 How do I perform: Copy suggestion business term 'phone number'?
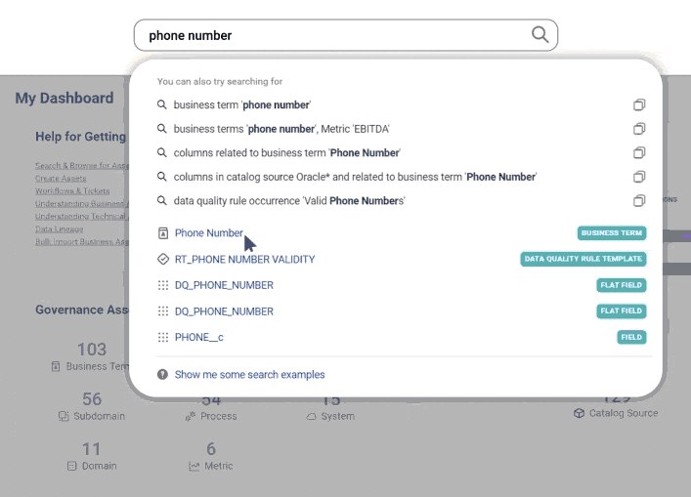pos(639,104)
